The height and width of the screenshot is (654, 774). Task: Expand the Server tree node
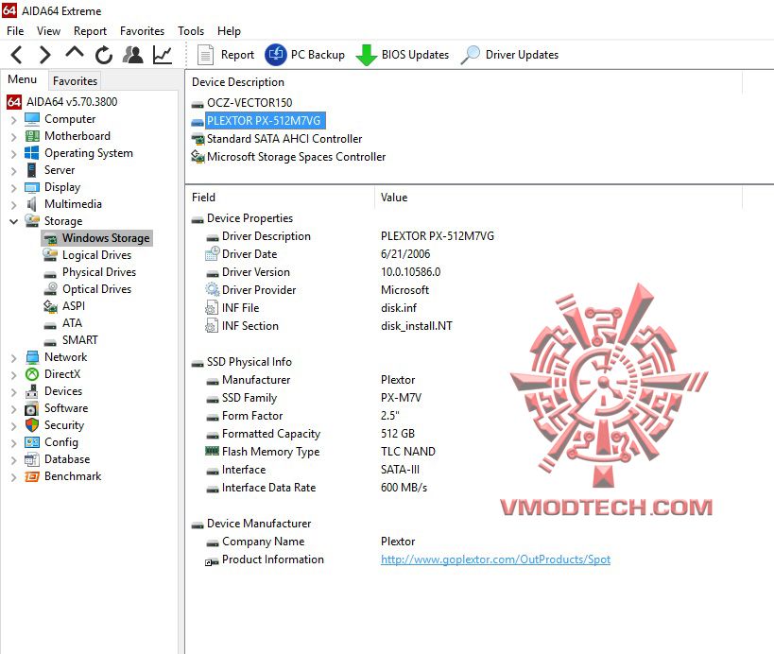pyautogui.click(x=14, y=171)
